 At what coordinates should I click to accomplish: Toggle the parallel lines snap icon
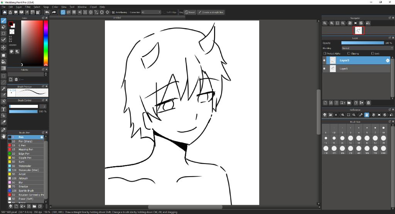[69, 12]
